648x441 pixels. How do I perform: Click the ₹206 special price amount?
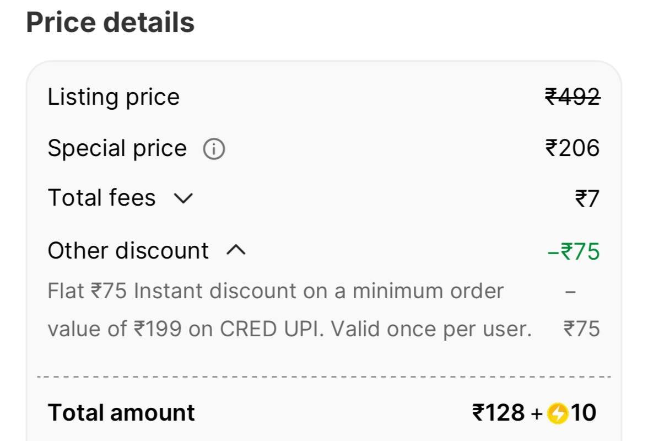[572, 148]
